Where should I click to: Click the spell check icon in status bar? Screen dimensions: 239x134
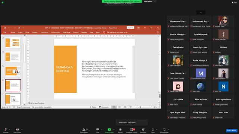tap(14, 107)
